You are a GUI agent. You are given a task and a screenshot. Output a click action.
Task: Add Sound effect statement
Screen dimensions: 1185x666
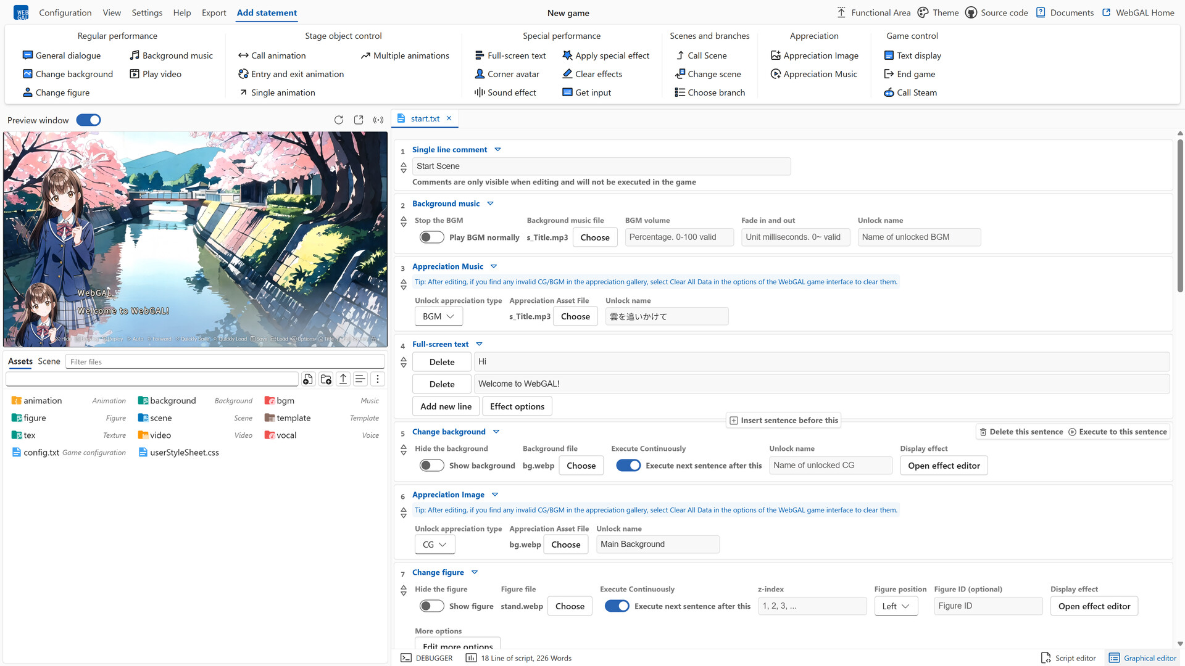(505, 92)
